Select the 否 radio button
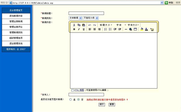181x112 pixels. [x=79, y=99]
